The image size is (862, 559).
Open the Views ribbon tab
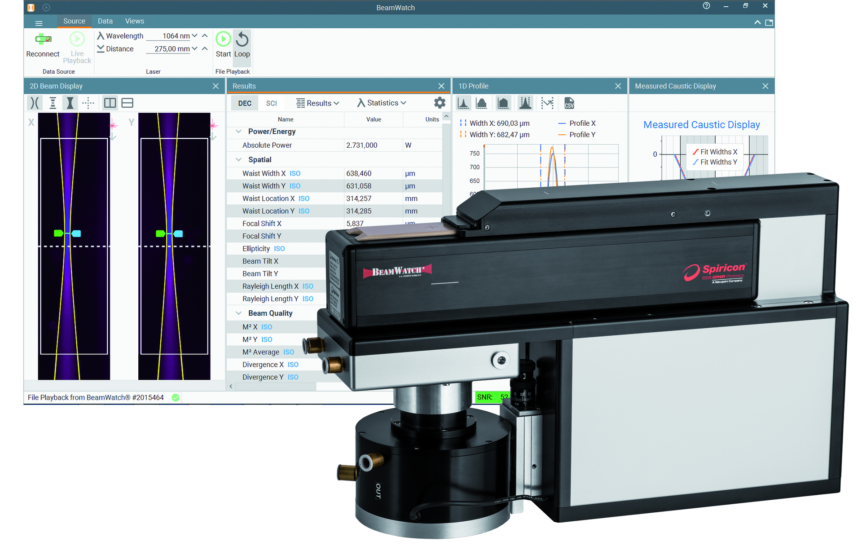134,21
